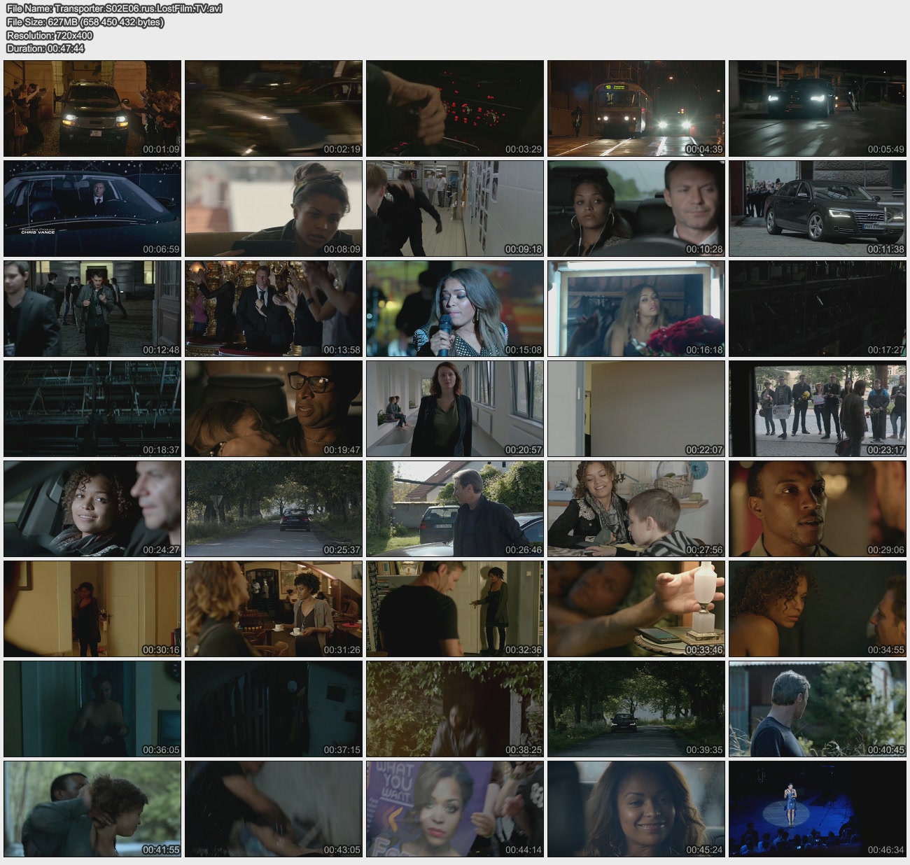Image resolution: width=910 pixels, height=865 pixels.
Task: Select the man with glasses frame at 00:19:47
Action: pos(274,409)
